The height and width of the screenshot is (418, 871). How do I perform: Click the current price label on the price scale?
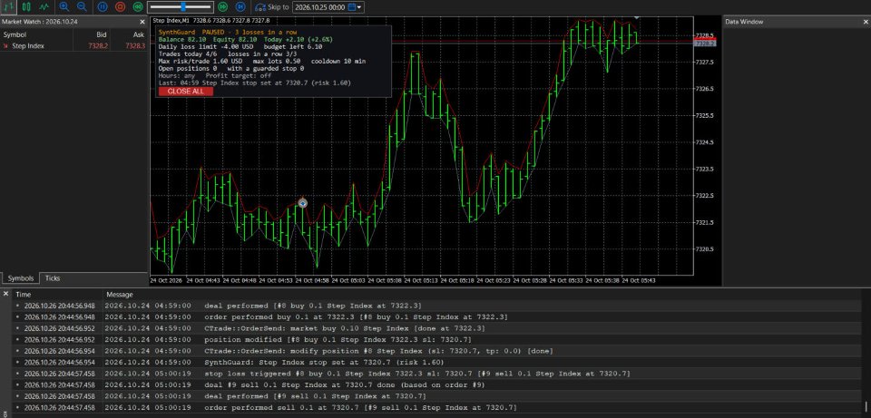coord(705,44)
